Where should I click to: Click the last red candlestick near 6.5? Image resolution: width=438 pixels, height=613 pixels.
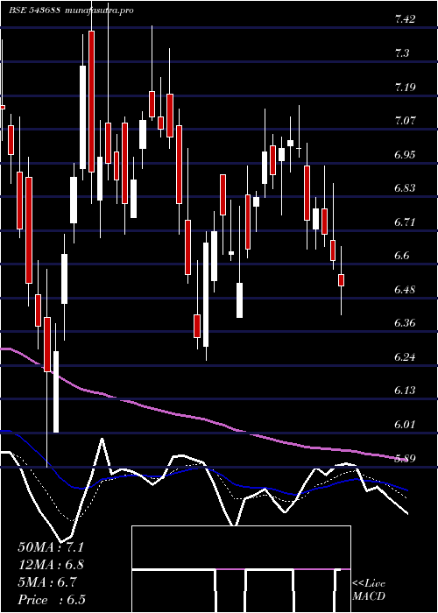[x=341, y=280]
